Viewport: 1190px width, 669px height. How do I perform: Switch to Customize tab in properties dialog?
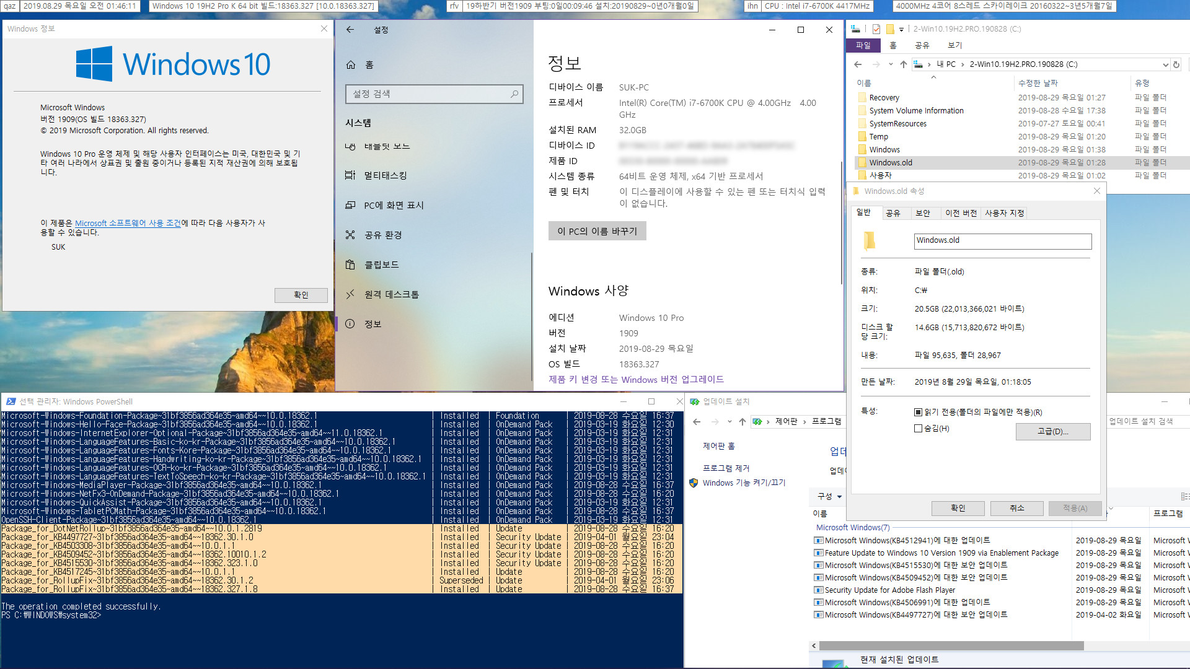[1004, 213]
